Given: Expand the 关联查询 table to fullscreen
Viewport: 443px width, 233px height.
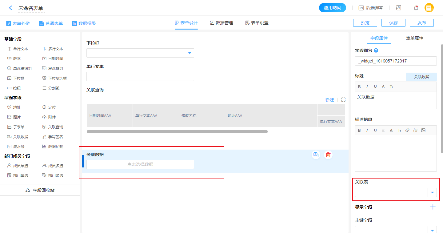Looking at the screenshot, I should pos(343,100).
